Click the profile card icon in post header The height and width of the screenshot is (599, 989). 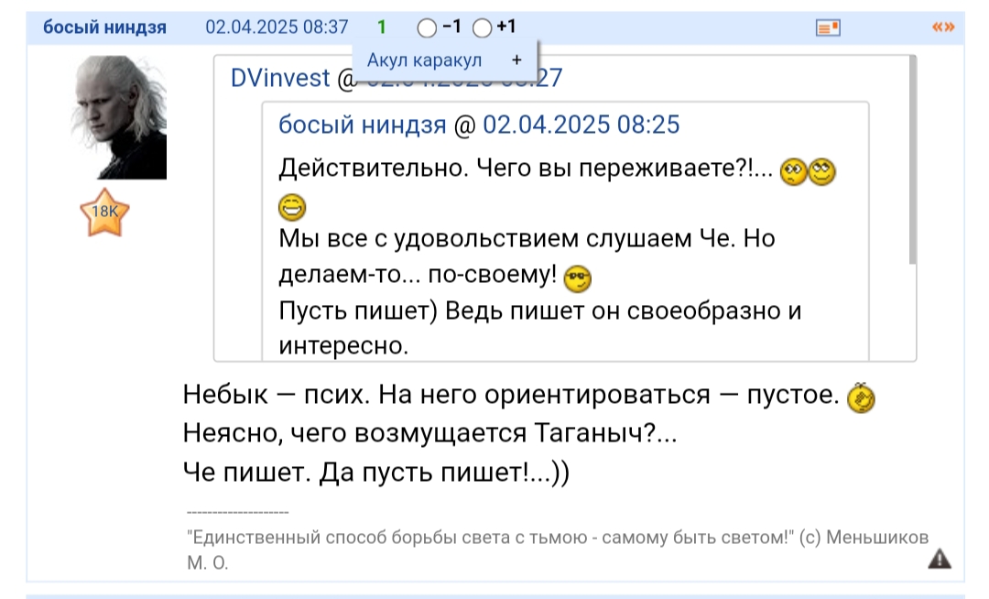[828, 27]
